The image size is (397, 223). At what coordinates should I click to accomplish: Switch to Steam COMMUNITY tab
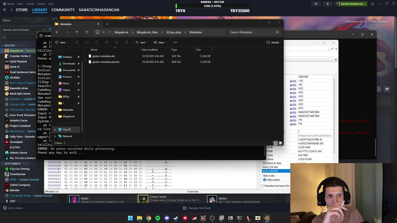(63, 10)
